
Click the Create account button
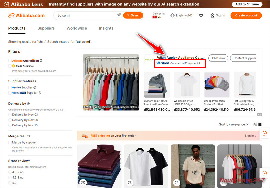click(x=246, y=16)
